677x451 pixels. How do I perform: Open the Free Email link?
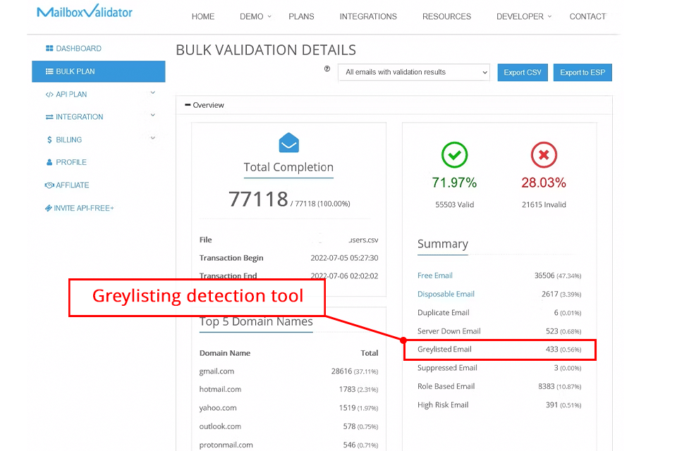435,276
